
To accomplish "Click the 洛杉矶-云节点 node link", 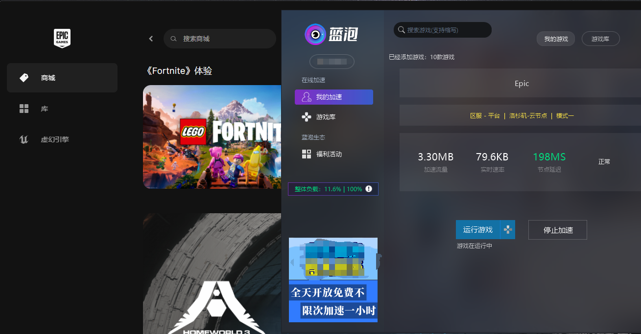I will point(528,115).
